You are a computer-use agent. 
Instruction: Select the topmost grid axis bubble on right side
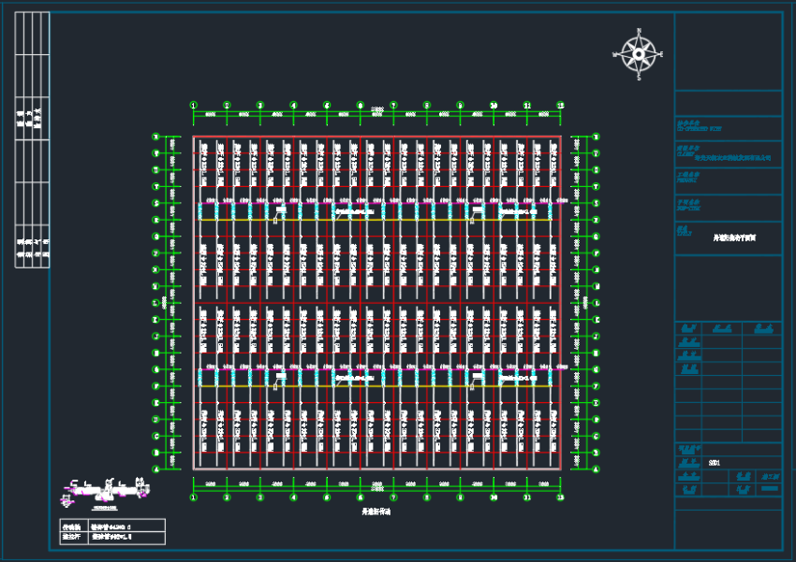pyautogui.click(x=597, y=137)
